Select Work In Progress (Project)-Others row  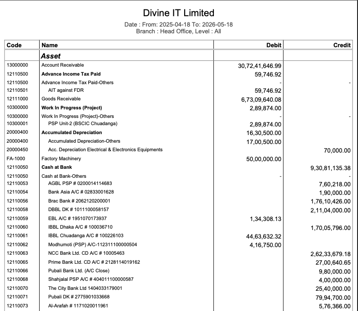coord(77,116)
